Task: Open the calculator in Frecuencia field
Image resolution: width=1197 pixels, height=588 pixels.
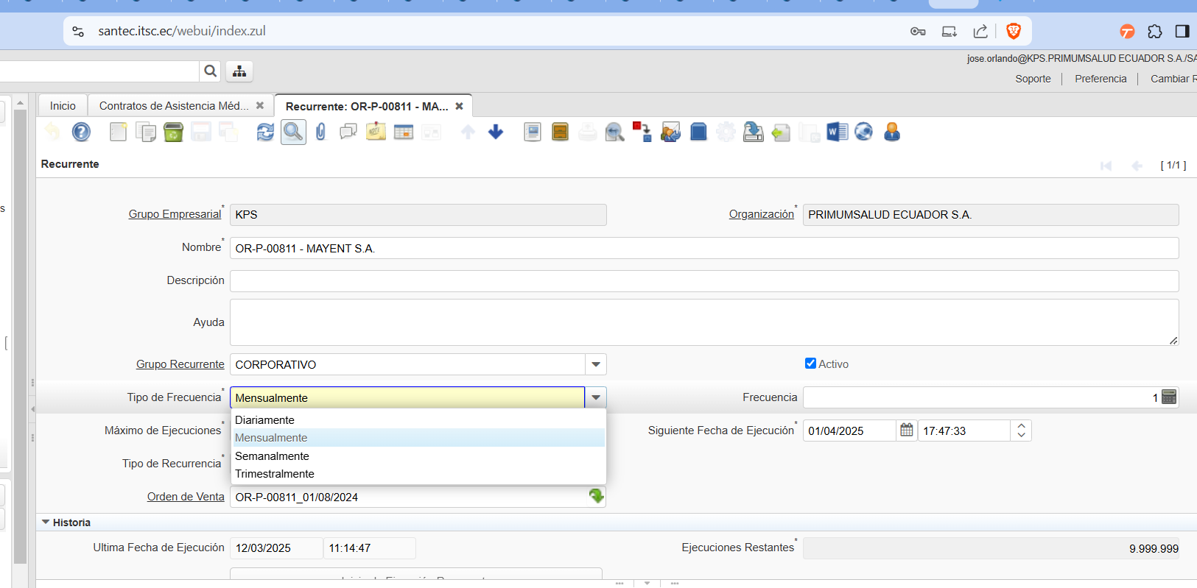Action: coord(1168,397)
